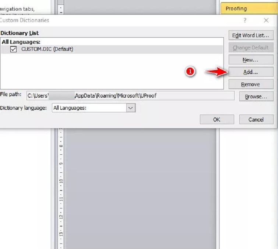278x249 pixels.
Task: Click inside the File path field
Action: [130, 96]
